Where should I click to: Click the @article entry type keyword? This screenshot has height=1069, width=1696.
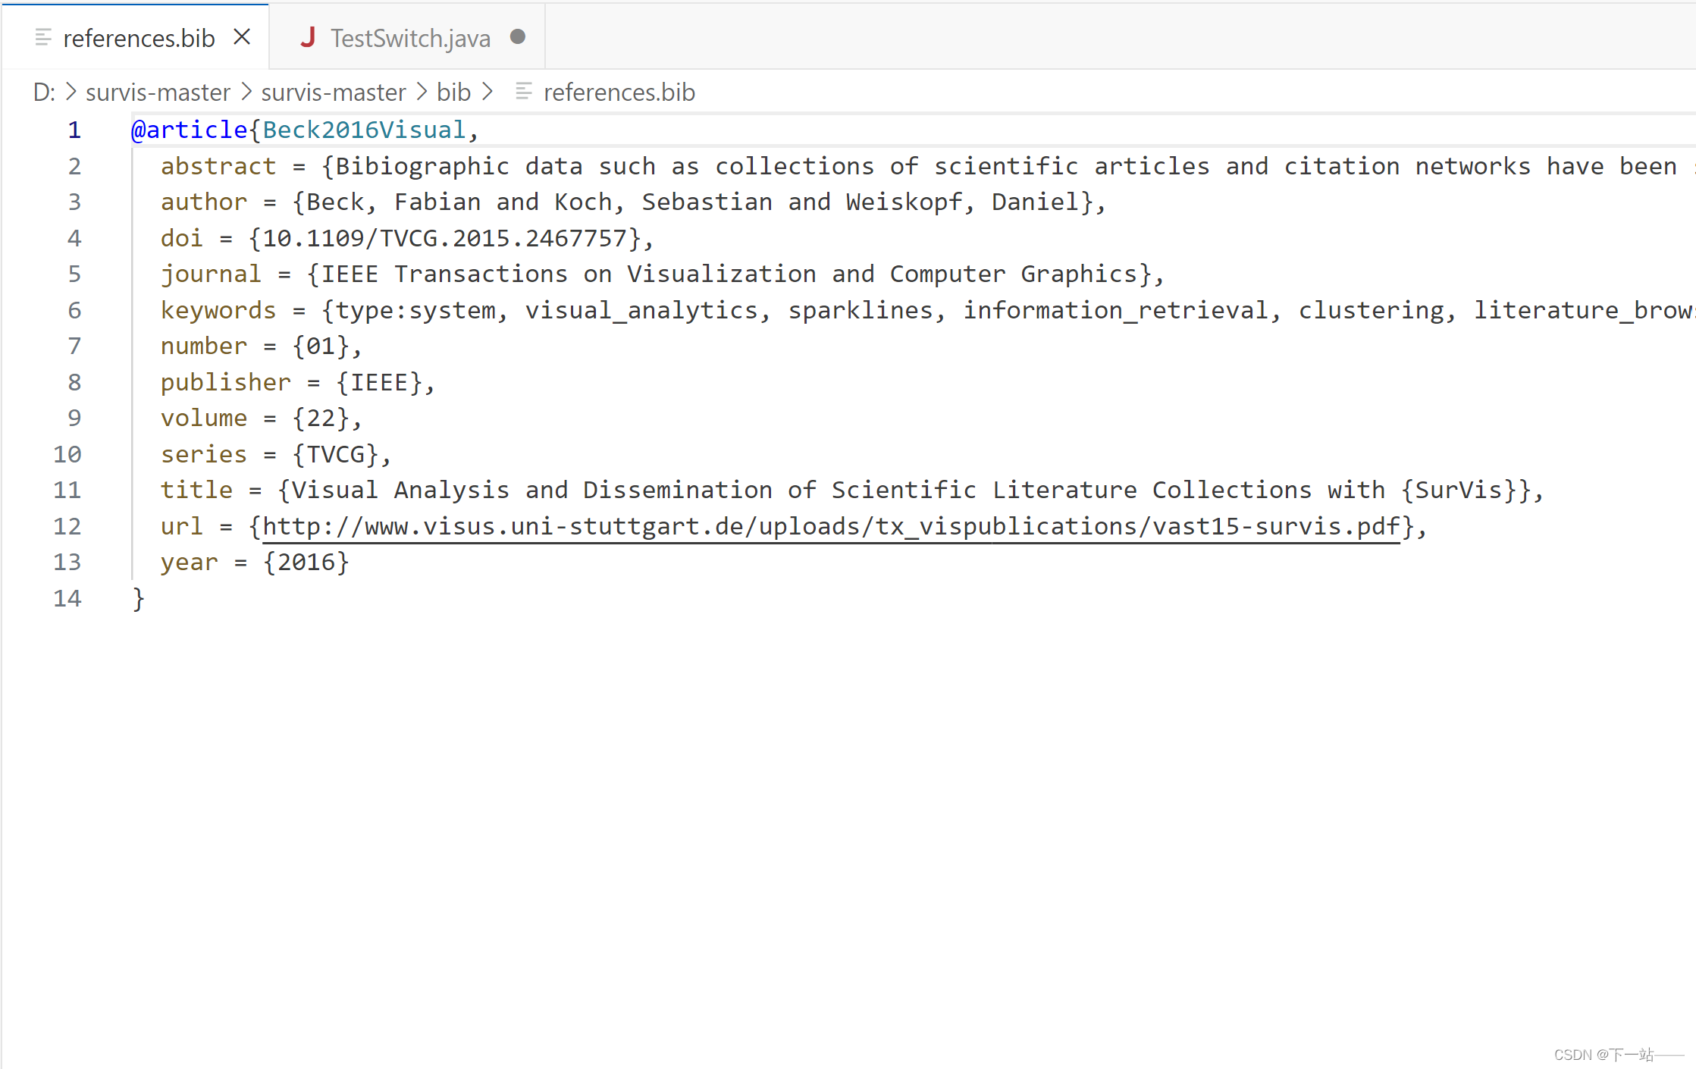click(190, 130)
